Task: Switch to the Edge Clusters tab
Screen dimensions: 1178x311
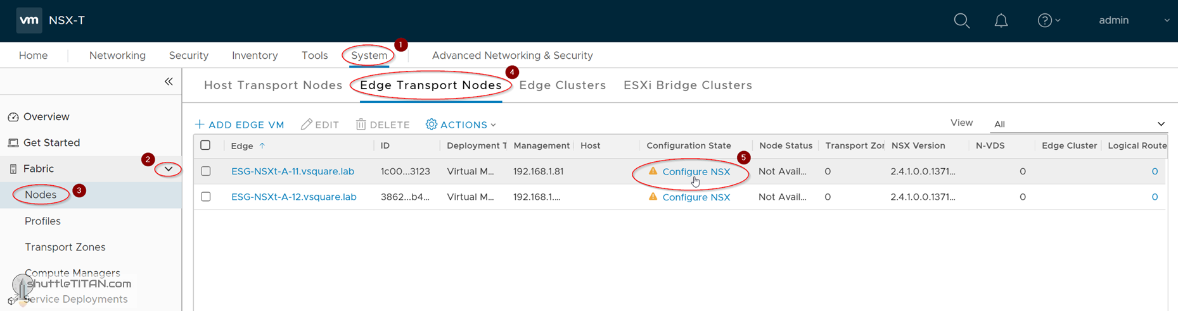Action: pyautogui.click(x=562, y=85)
